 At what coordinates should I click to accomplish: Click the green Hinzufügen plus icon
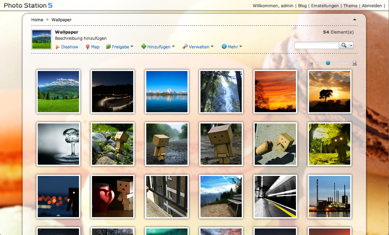144,47
